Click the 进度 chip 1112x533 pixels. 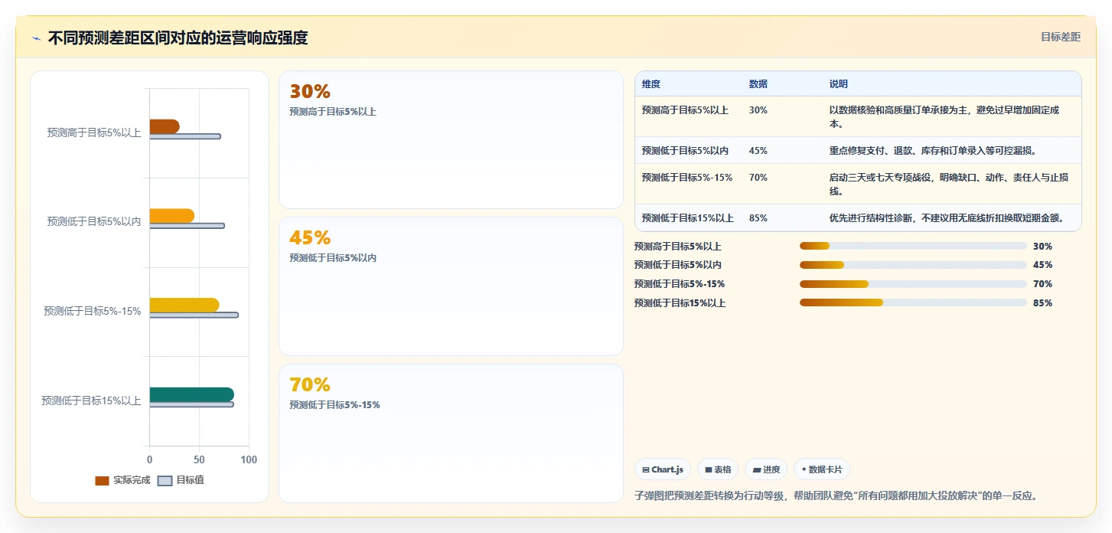[x=766, y=469]
